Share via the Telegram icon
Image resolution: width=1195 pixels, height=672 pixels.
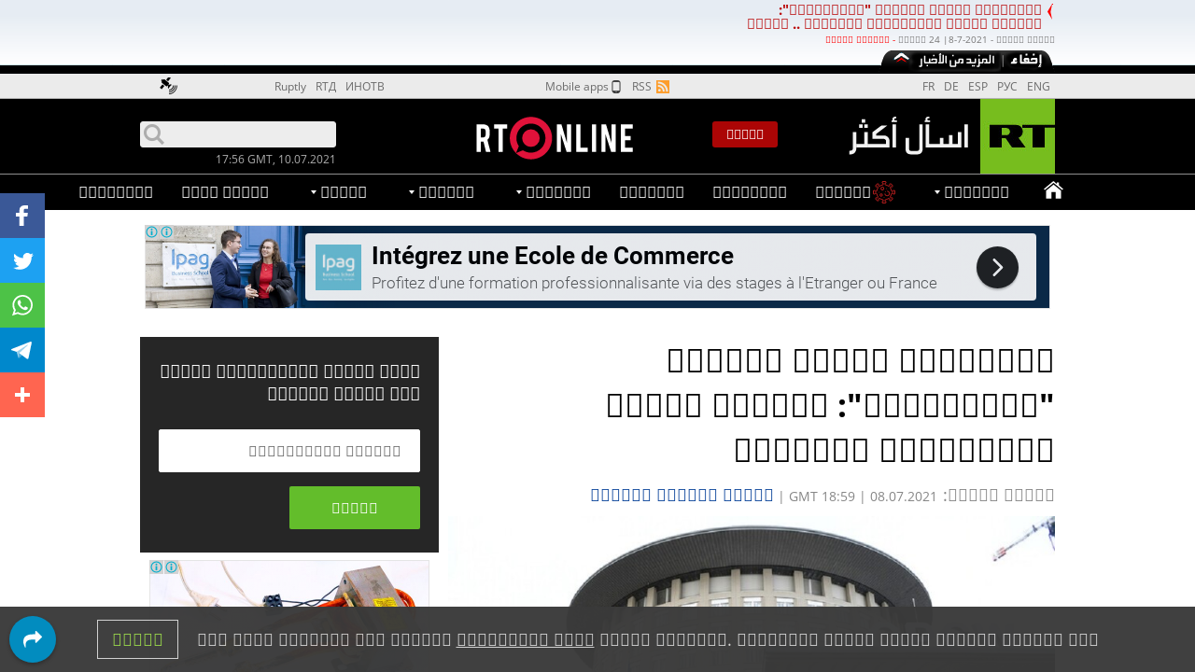tap(22, 350)
